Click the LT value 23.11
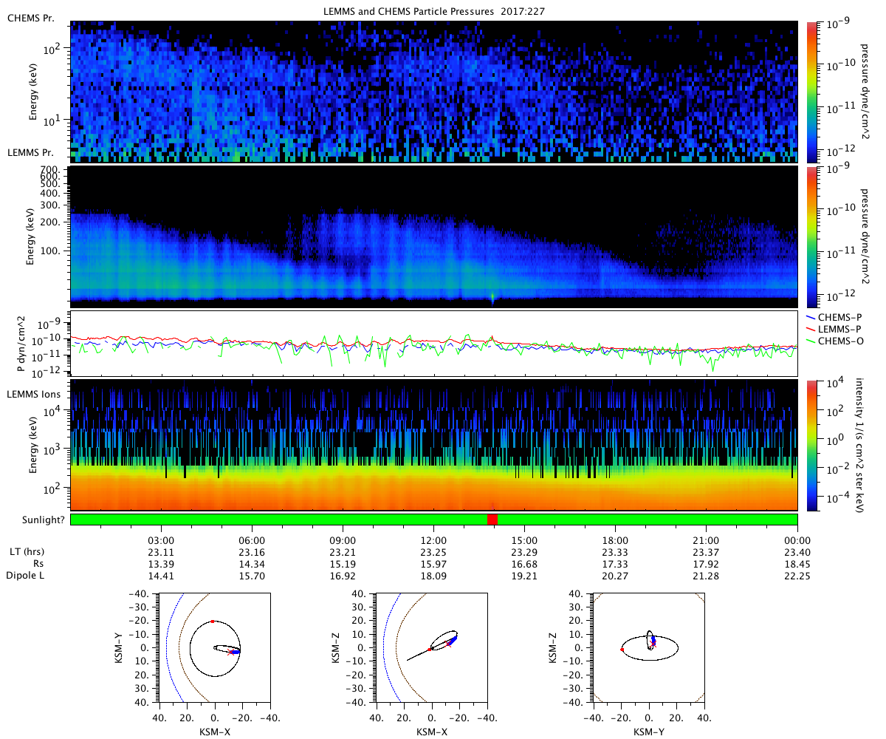Image resolution: width=886 pixels, height=739 pixels. click(161, 552)
